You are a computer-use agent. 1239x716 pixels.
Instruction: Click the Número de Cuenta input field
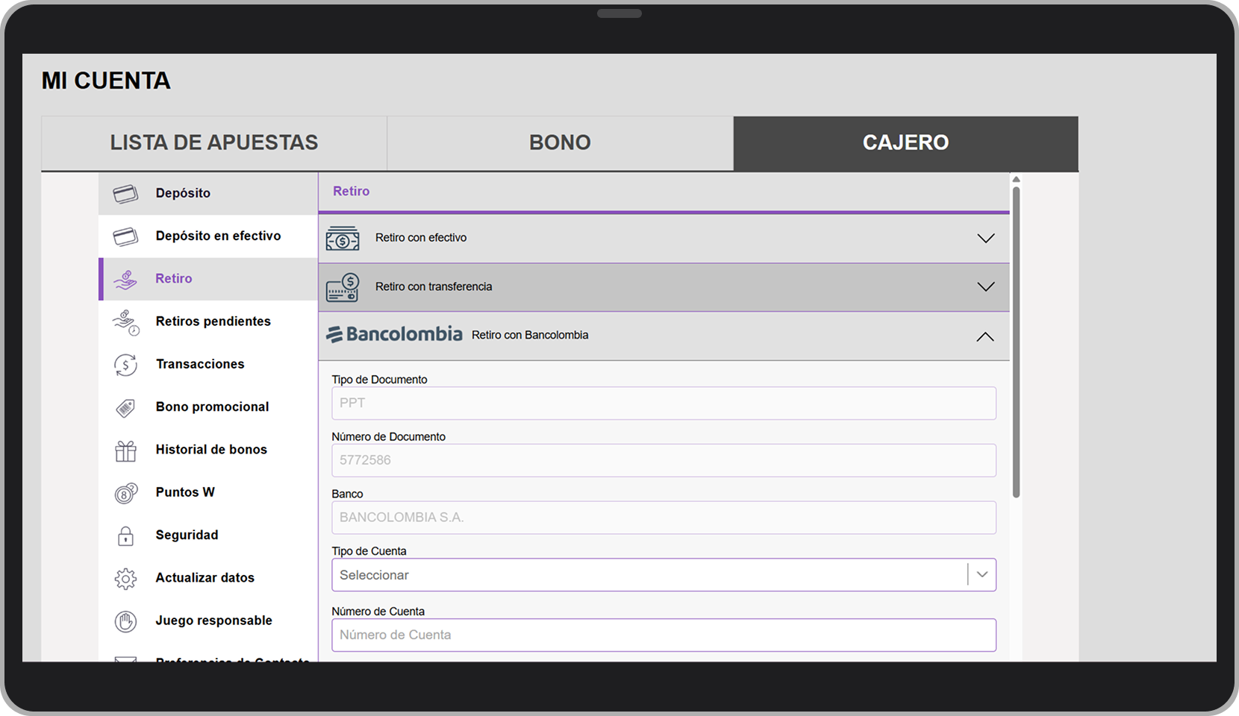coord(664,635)
